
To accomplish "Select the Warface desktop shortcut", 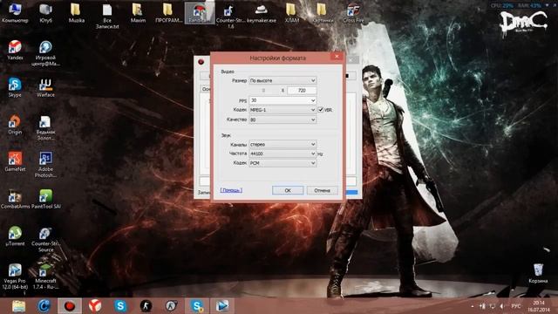I will 45,87.
